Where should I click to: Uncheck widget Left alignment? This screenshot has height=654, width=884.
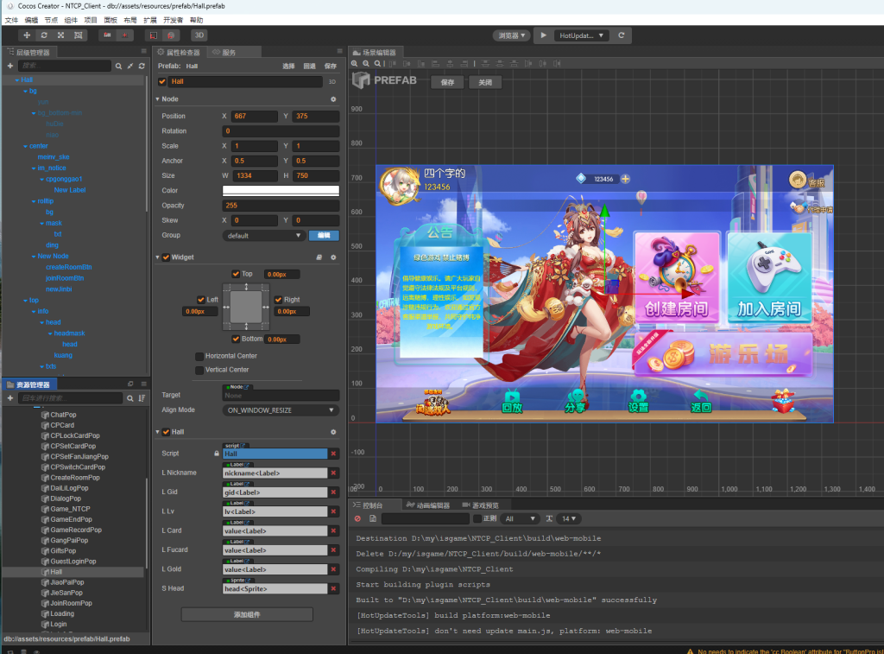pos(200,300)
